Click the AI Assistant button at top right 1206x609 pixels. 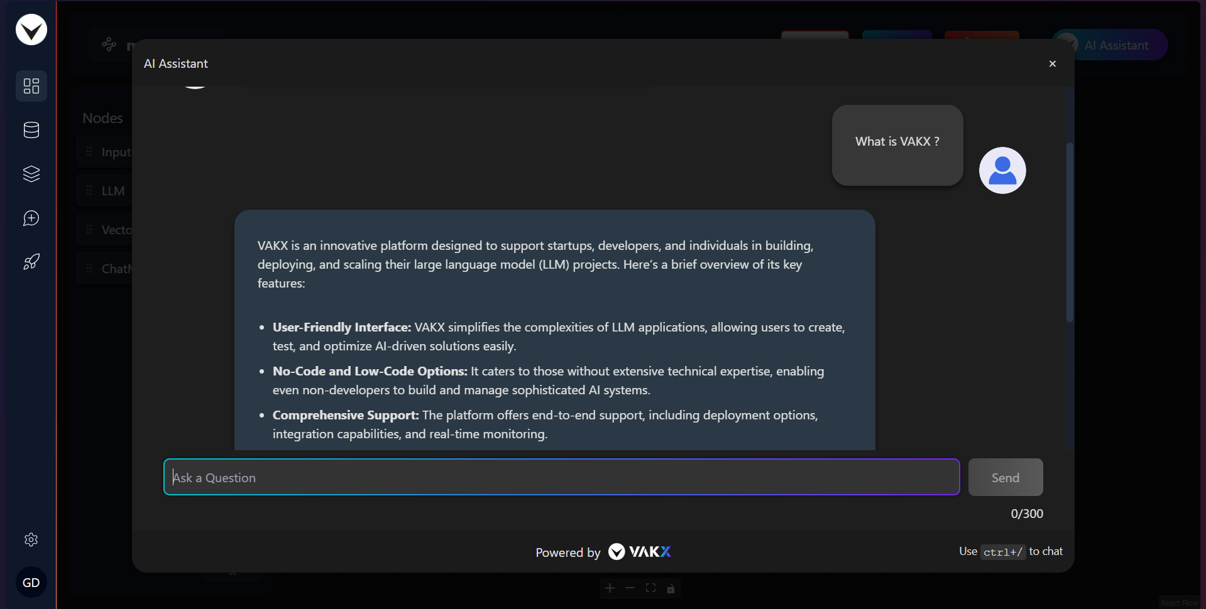point(1110,45)
